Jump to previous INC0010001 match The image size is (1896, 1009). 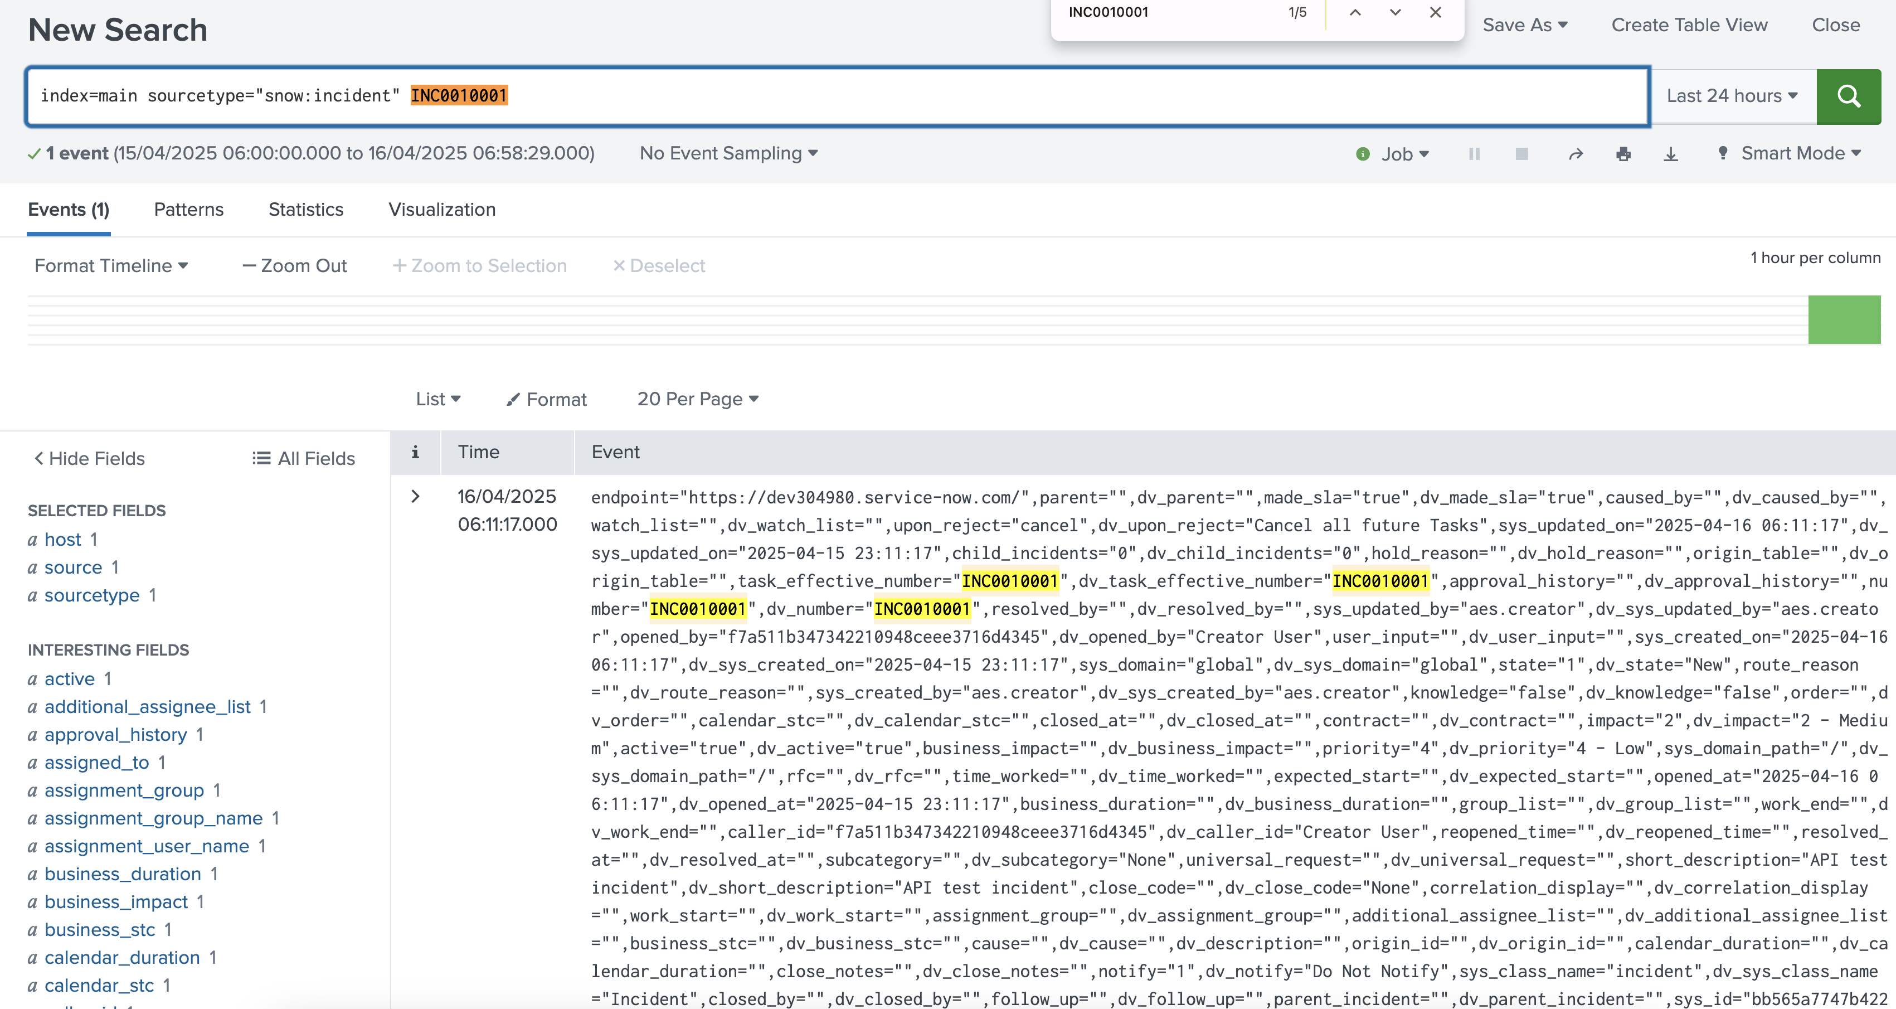click(1355, 12)
